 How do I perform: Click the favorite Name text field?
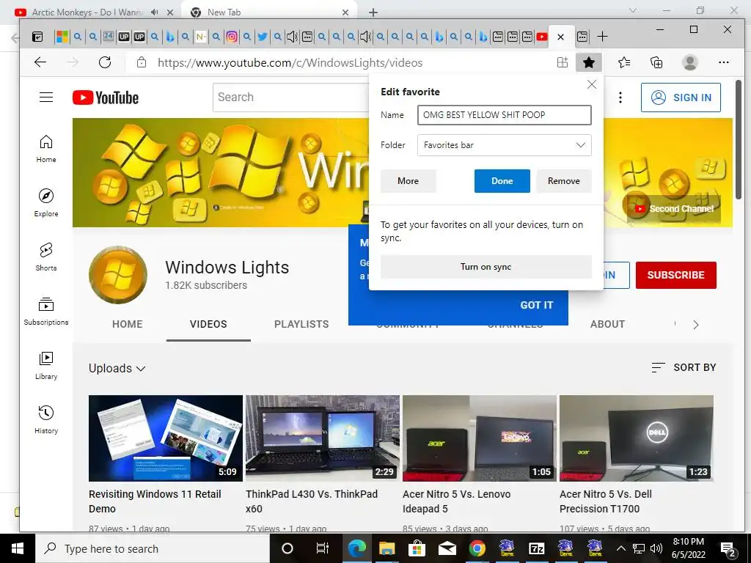(505, 115)
